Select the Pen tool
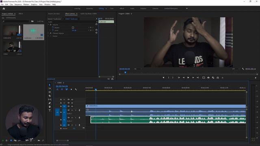Screen dimensions: 260x146 pyautogui.click(x=50, y=103)
